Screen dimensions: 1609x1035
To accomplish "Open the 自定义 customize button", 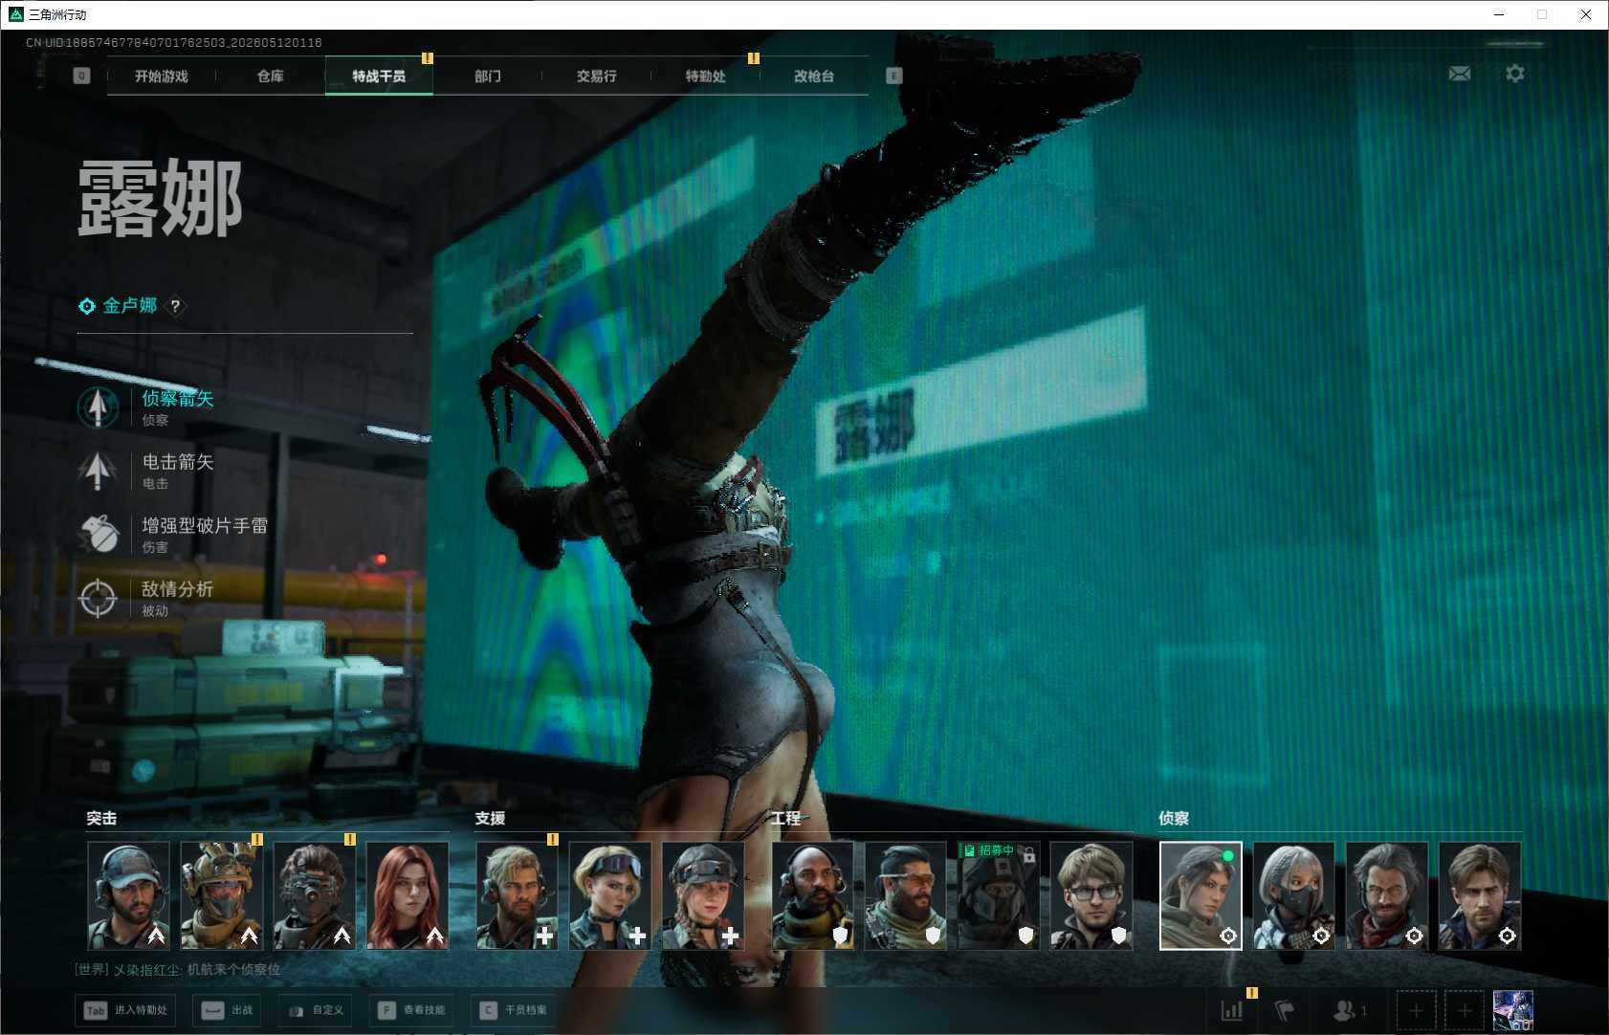I will point(315,1010).
